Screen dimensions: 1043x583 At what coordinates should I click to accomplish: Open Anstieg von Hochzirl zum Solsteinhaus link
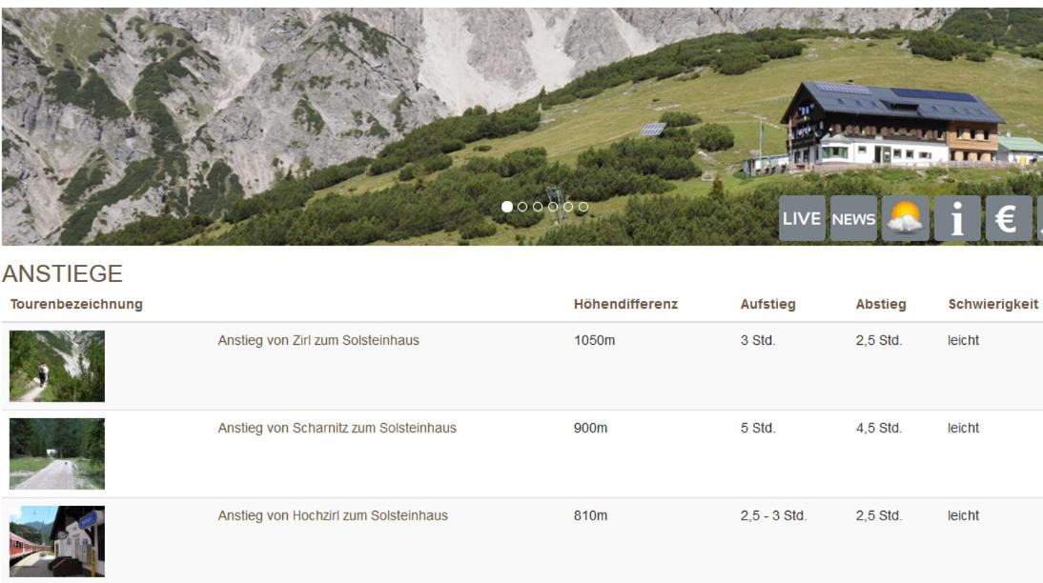pos(333,516)
